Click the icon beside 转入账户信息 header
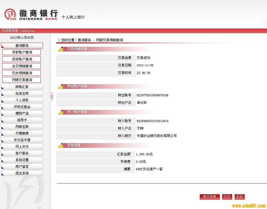Viewport: 267px width, 209px height. (60, 112)
